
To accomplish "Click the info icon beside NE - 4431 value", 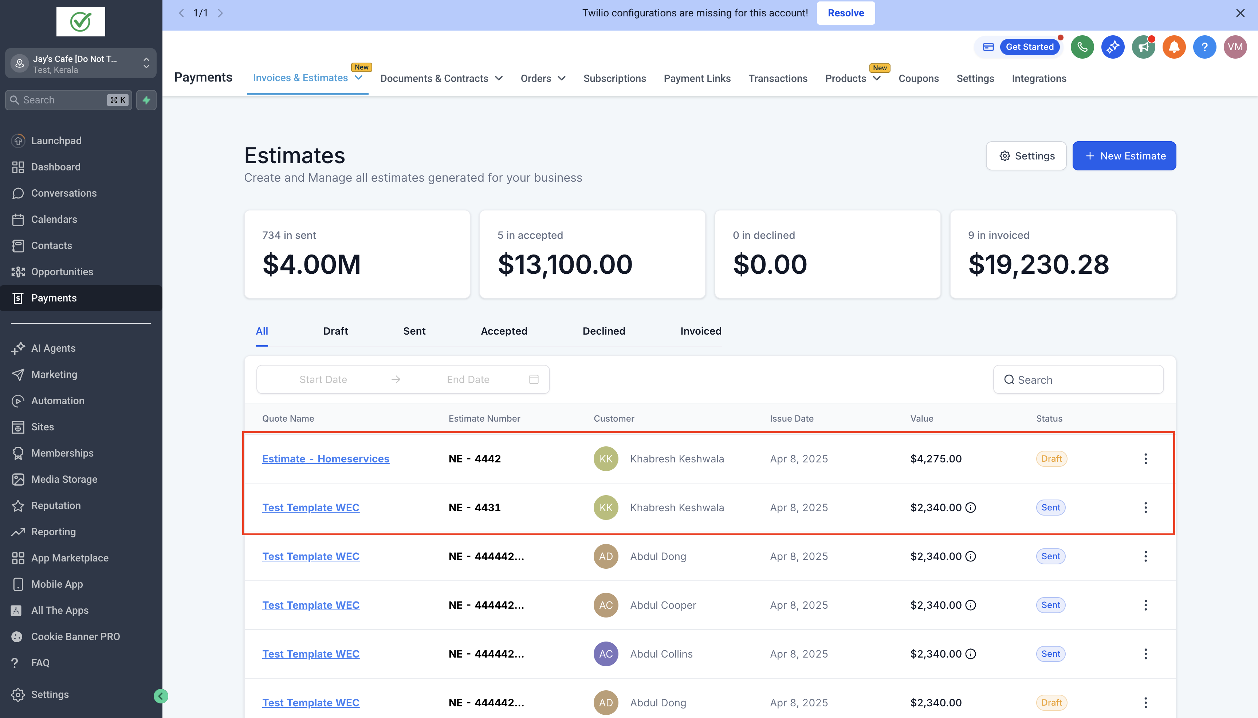I will coord(971,508).
